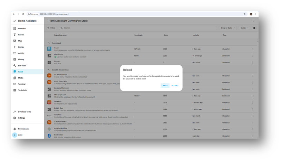The image size is (281, 161).
Task: Open the table column settings gear icon
Action: coord(254,28)
